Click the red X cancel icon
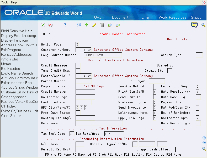207x158 pixels. coord(50,25)
